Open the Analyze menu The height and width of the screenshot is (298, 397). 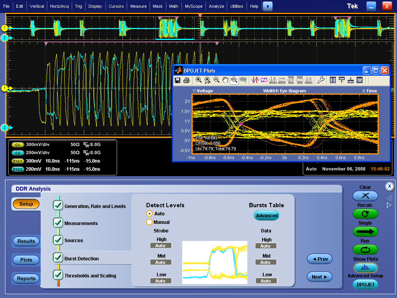tap(216, 6)
